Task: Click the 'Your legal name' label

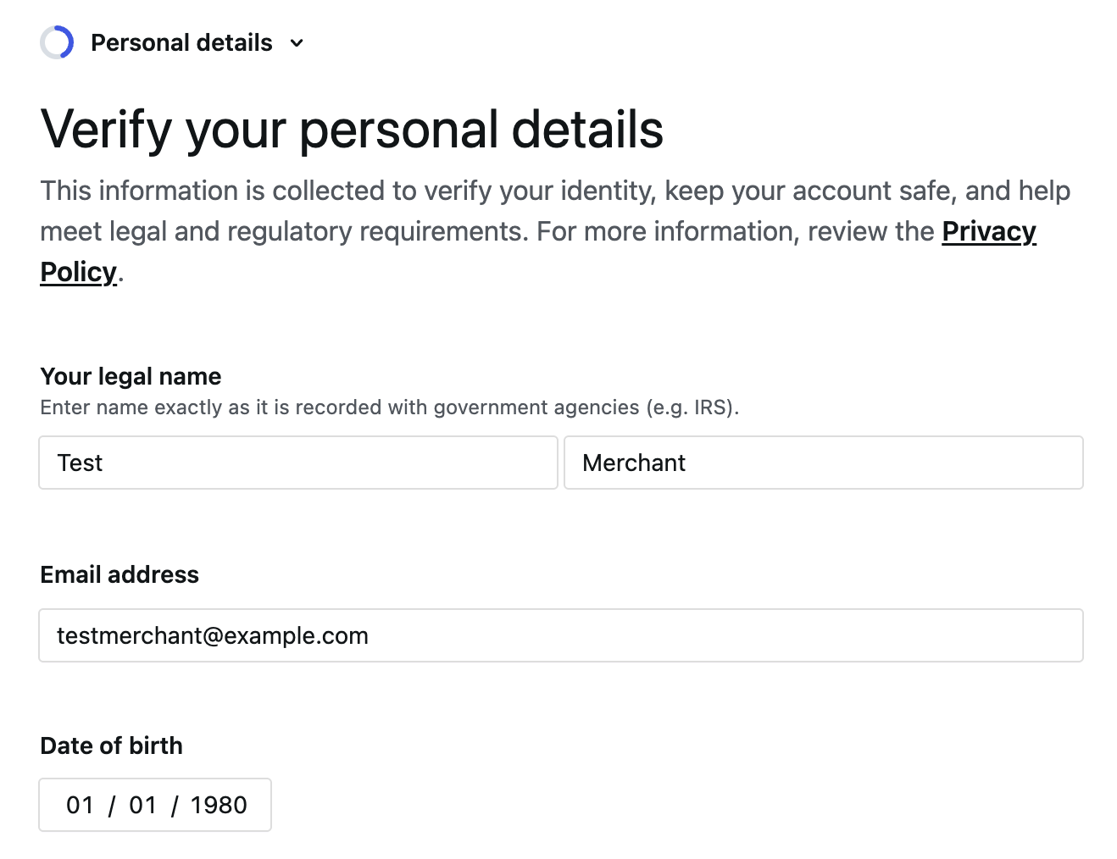Action: [x=131, y=376]
